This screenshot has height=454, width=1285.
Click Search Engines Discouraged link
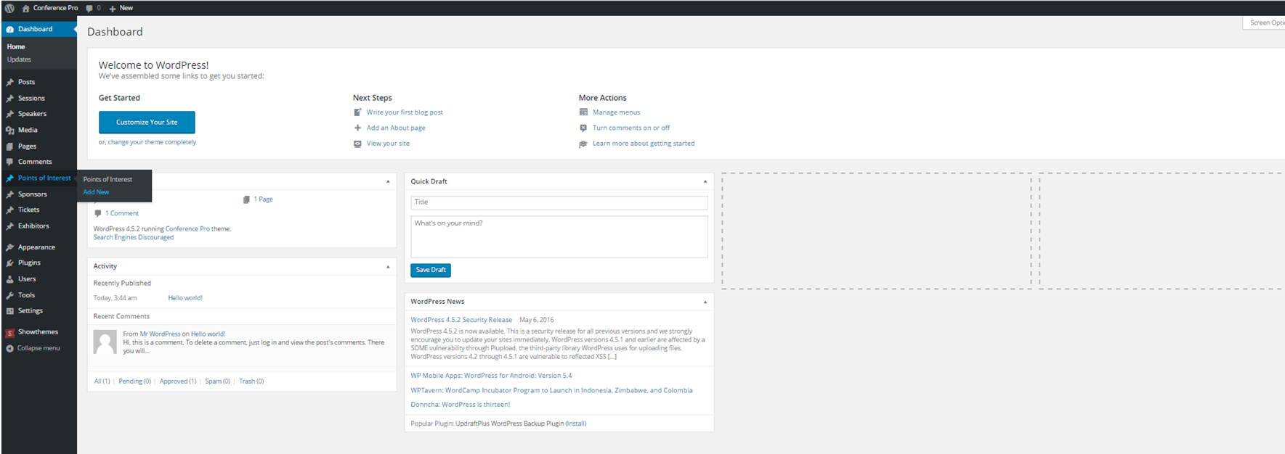134,238
